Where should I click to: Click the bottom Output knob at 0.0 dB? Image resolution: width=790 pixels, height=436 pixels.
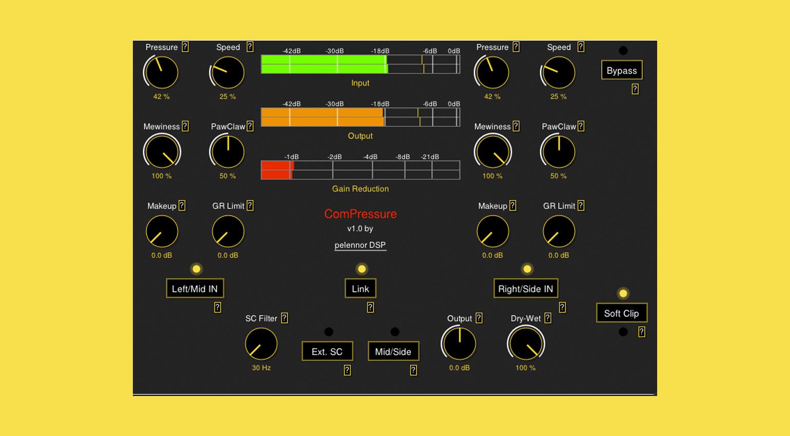click(460, 344)
